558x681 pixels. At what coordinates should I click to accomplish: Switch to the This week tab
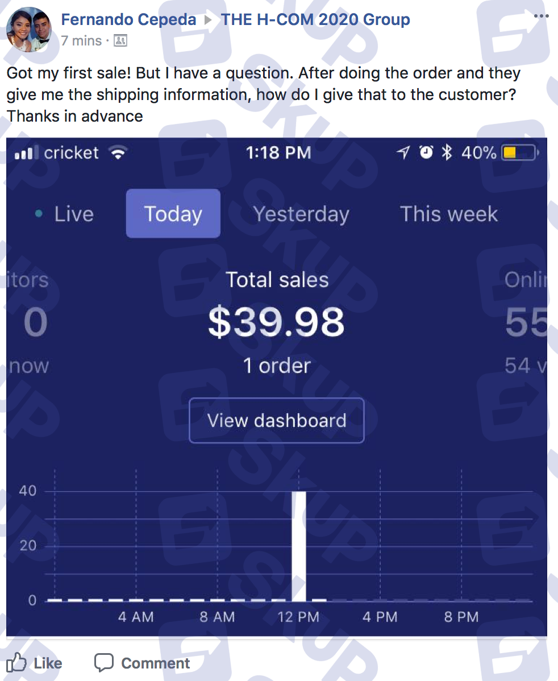(x=448, y=214)
